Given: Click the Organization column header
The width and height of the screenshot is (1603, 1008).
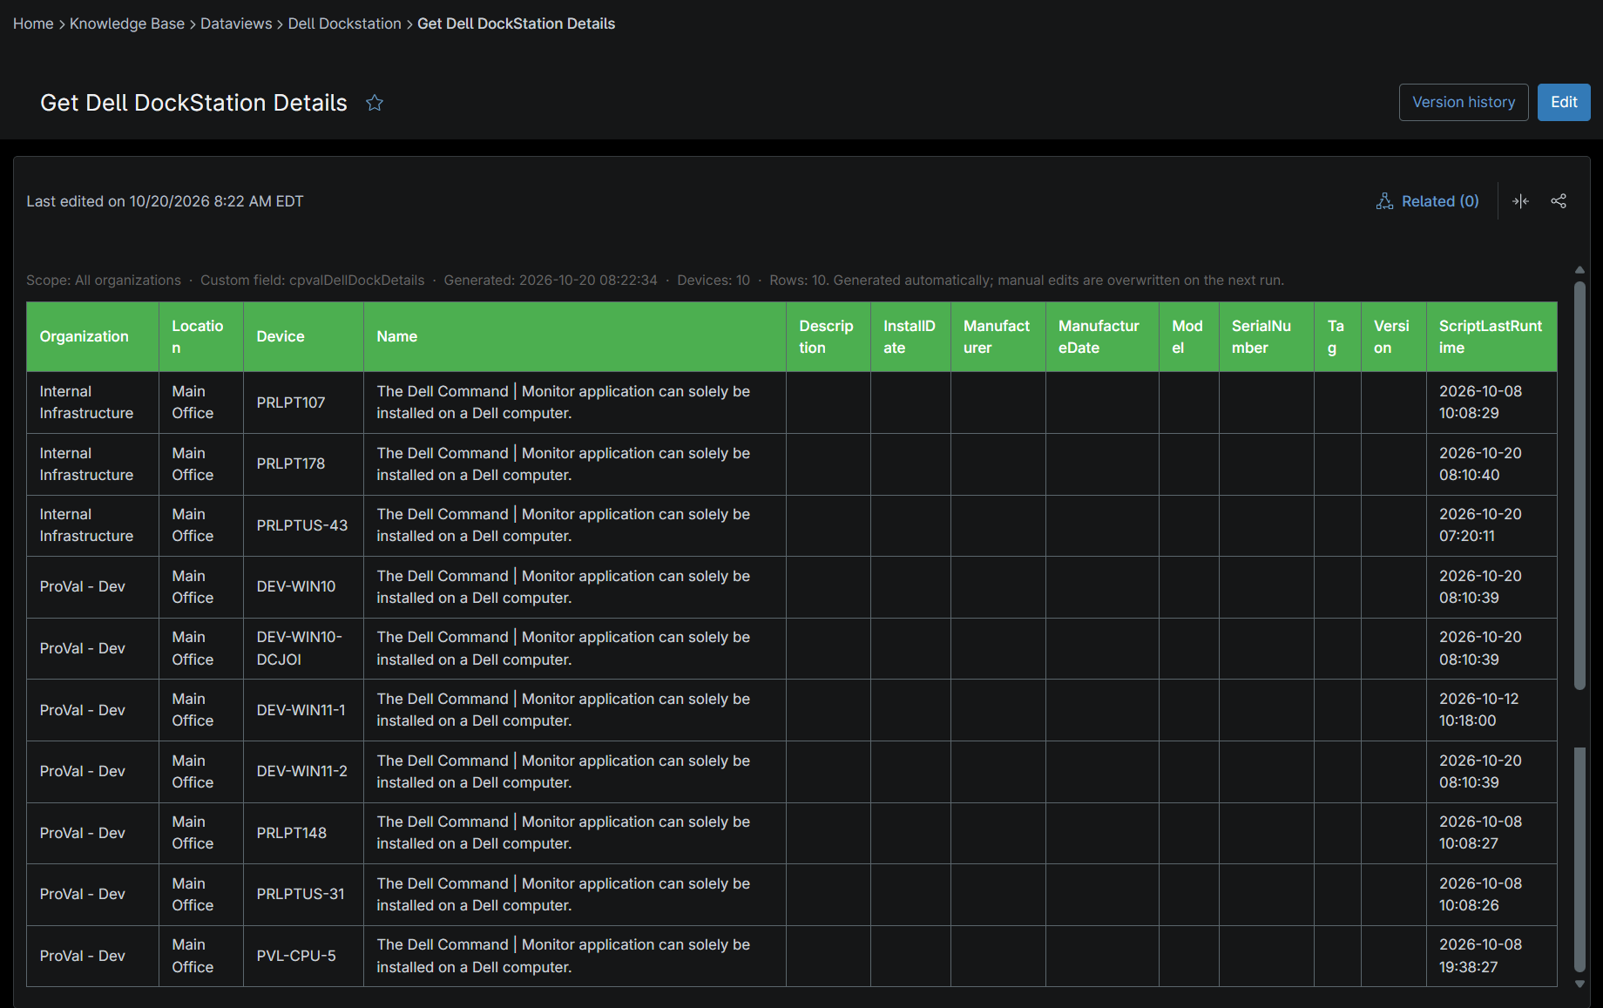Looking at the screenshot, I should pos(92,337).
